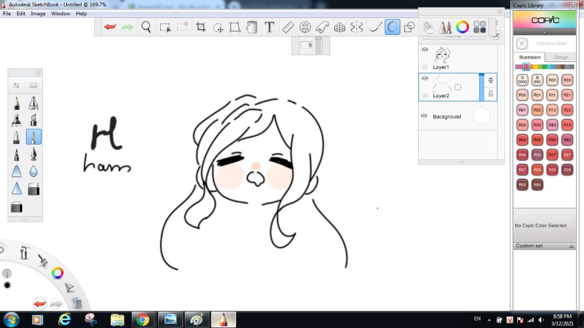Open the Image menu
This screenshot has width=584, height=328.
[38, 14]
